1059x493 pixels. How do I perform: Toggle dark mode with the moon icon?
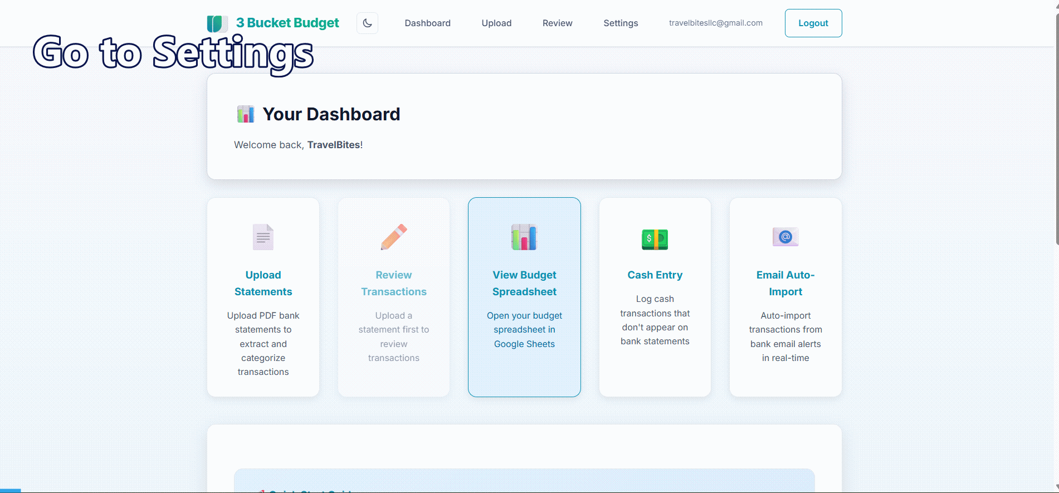(367, 23)
